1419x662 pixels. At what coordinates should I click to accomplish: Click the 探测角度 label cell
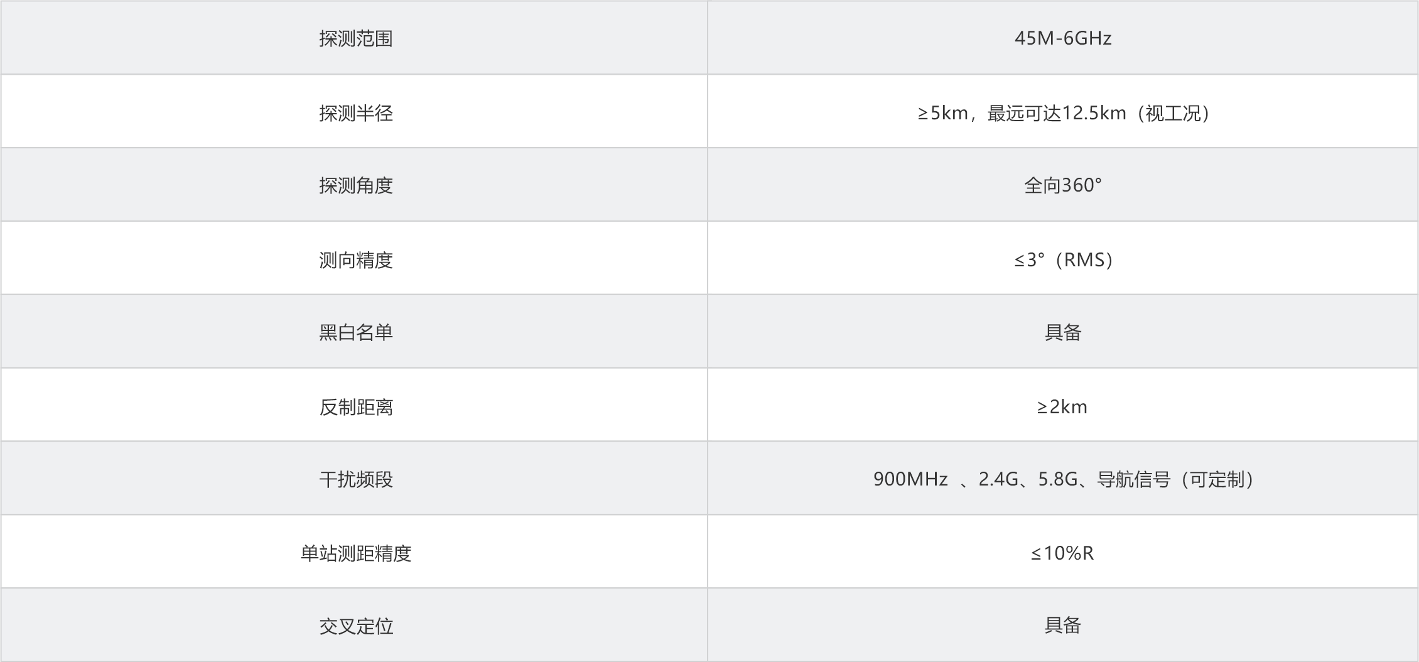[355, 186]
